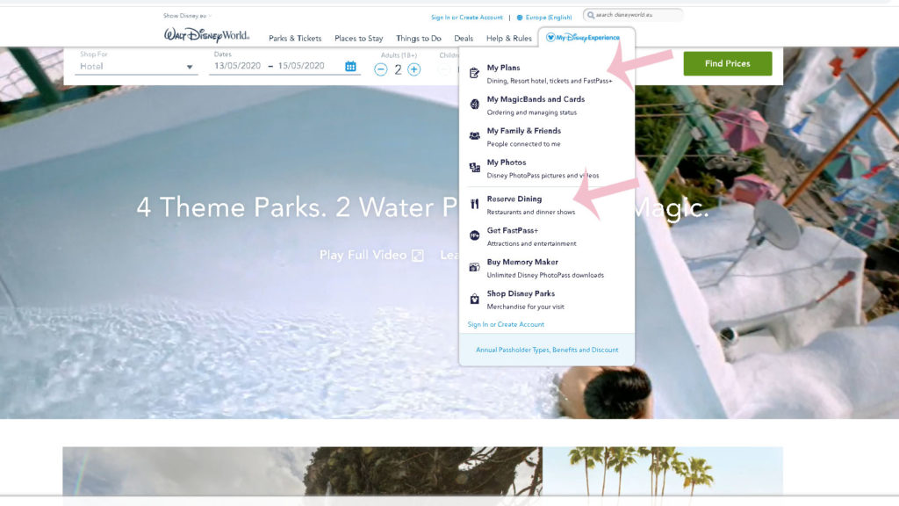Image resolution: width=899 pixels, height=506 pixels.
Task: Open the Shop For Hotel dropdown
Action: click(136, 67)
